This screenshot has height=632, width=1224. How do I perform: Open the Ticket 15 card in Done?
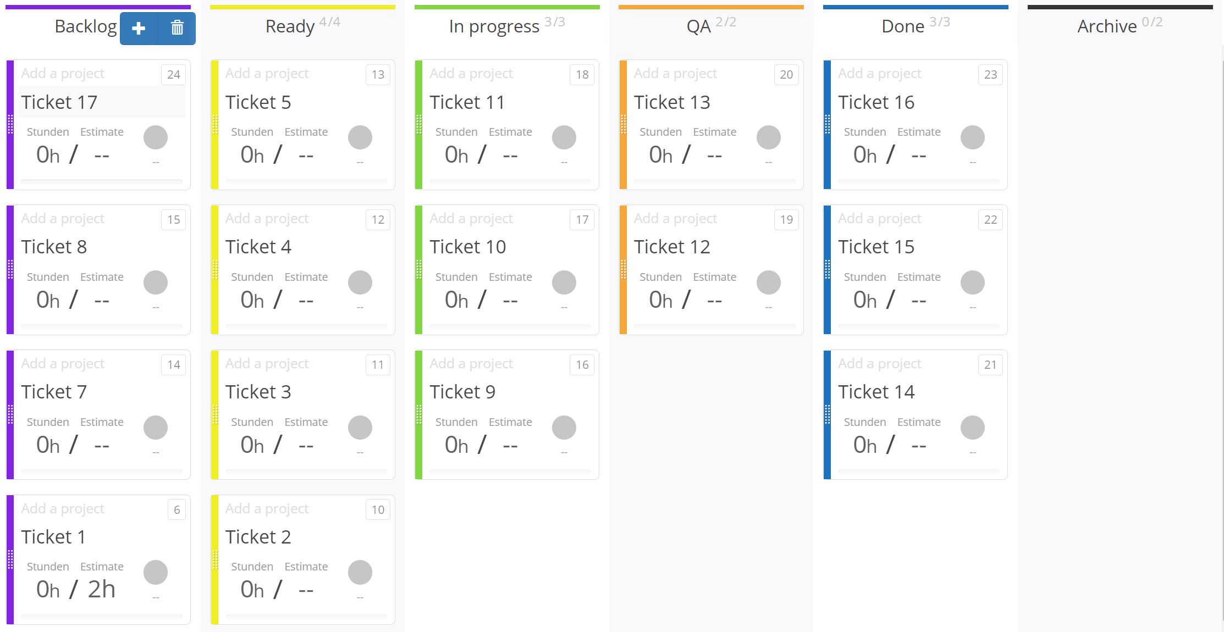pos(876,246)
